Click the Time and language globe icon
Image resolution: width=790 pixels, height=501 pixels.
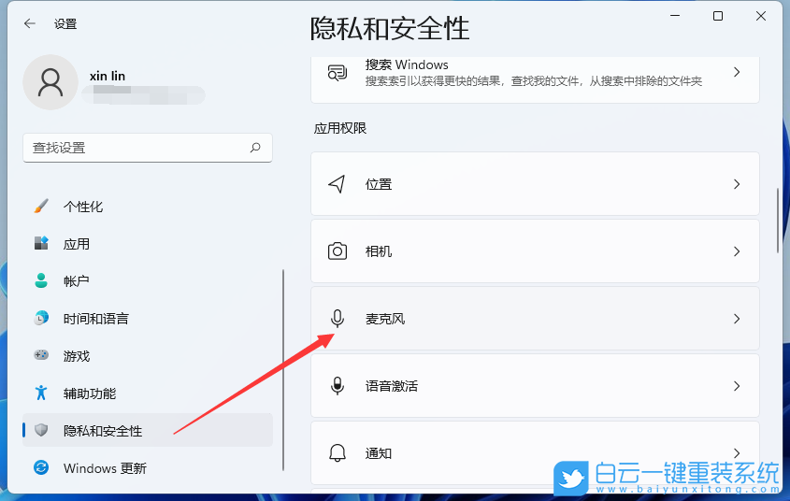point(41,318)
